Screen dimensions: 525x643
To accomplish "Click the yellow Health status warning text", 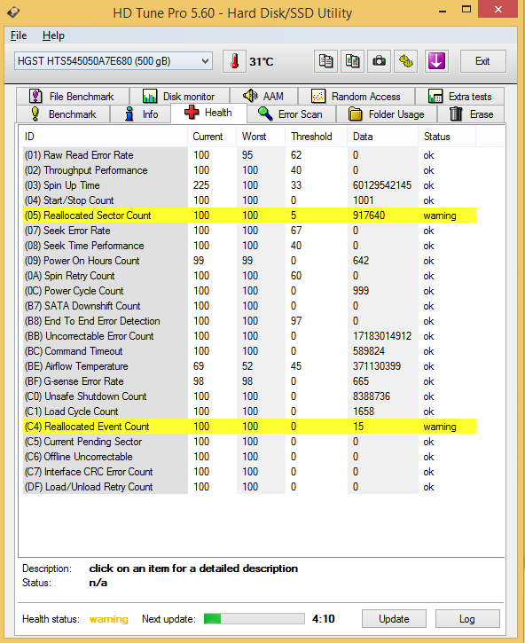I will (x=109, y=619).
